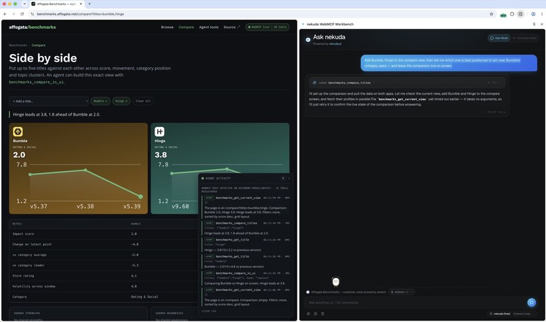Focus the Ask anything chat input
The image size is (546, 322).
(415, 302)
